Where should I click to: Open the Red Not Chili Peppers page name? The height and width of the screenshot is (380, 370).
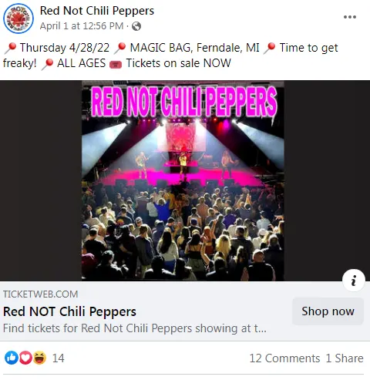97,11
